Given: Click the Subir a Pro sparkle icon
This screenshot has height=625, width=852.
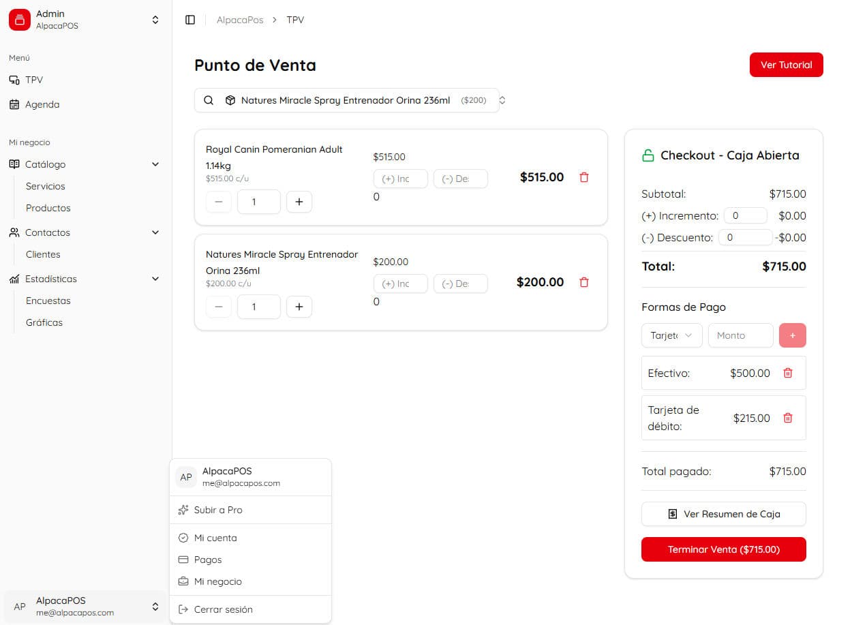Looking at the screenshot, I should [183, 510].
